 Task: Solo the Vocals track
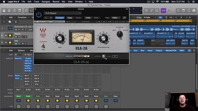[19, 37]
